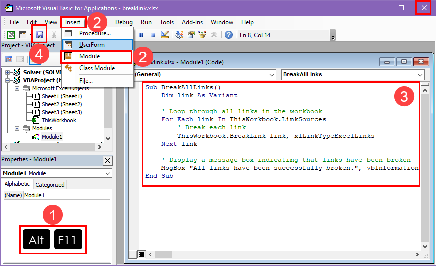
Task: Select ThisWorkbook in the project tree
Action: click(59, 120)
